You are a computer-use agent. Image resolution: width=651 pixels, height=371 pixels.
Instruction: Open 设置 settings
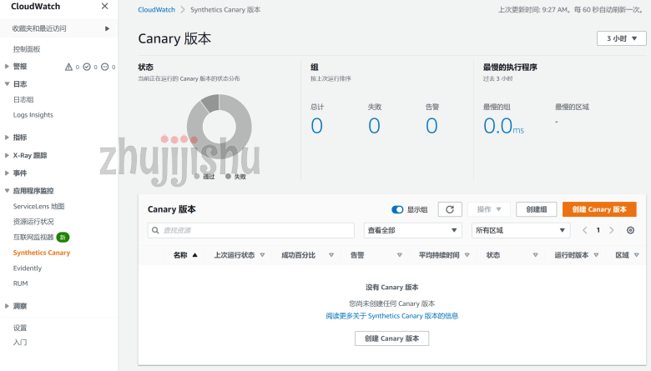(x=20, y=328)
